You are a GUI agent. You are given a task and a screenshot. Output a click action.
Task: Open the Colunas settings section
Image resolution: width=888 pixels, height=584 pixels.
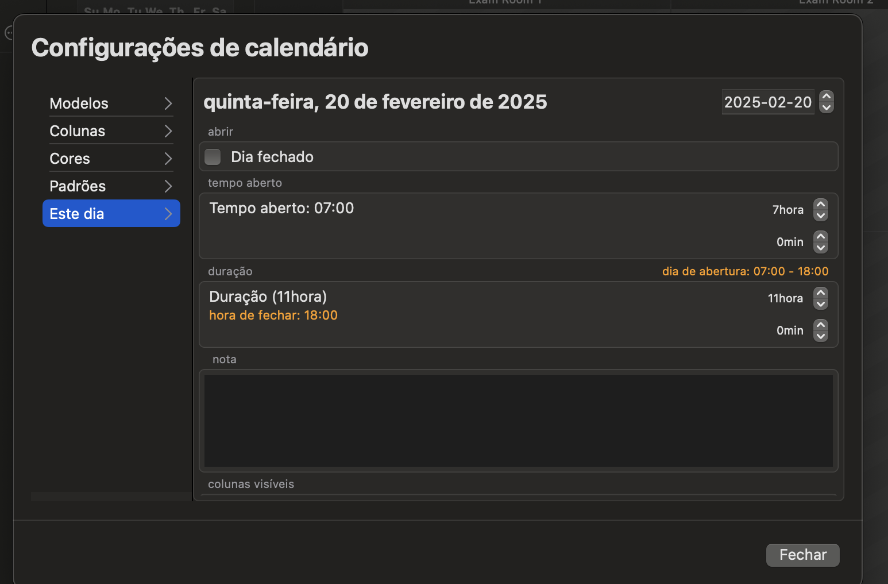click(x=110, y=131)
